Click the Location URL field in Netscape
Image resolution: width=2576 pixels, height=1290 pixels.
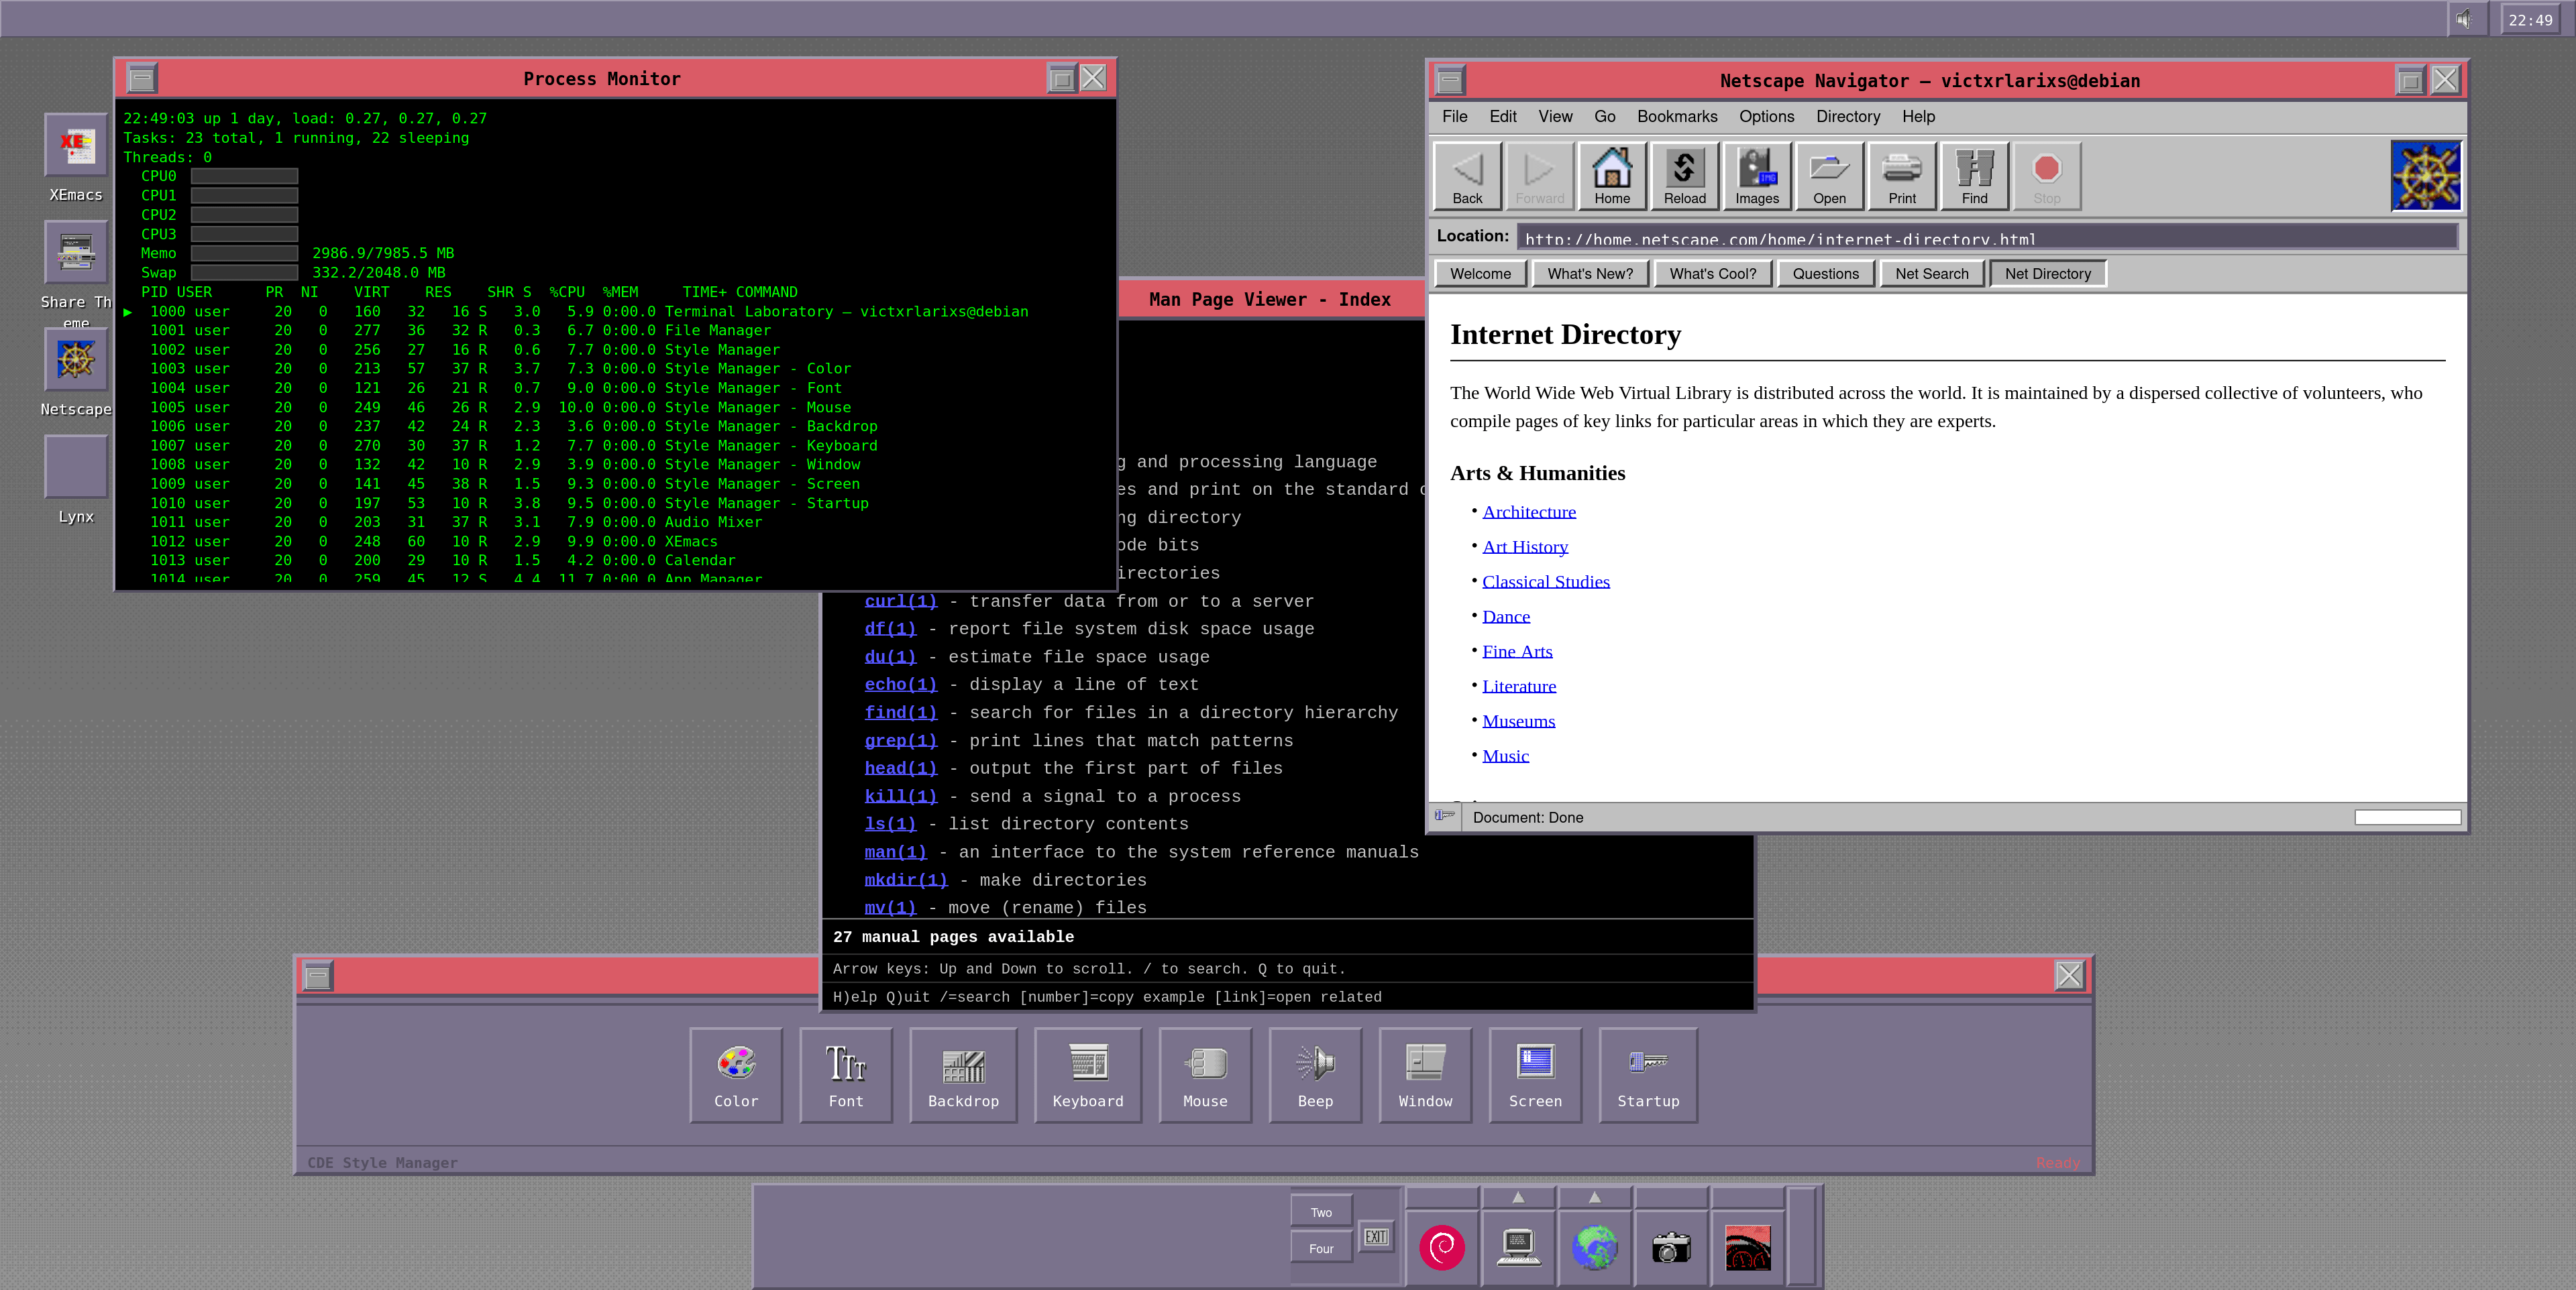1990,238
